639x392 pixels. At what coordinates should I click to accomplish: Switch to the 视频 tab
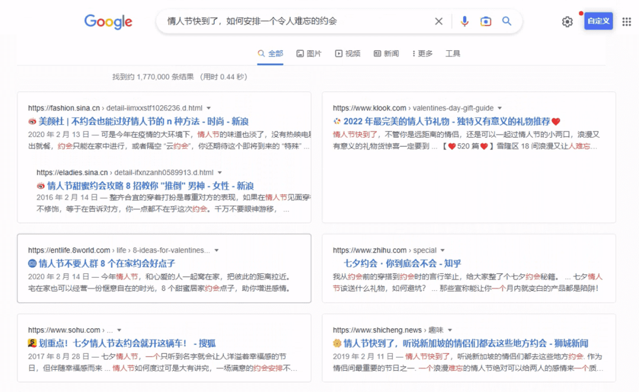coord(347,53)
